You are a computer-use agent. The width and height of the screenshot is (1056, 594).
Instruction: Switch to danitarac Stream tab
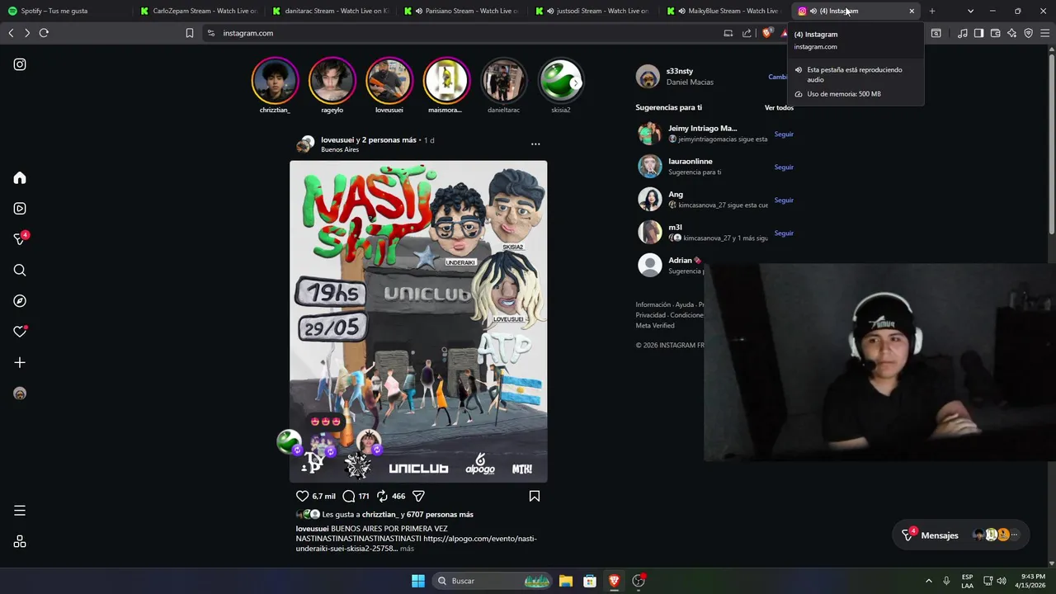click(330, 11)
